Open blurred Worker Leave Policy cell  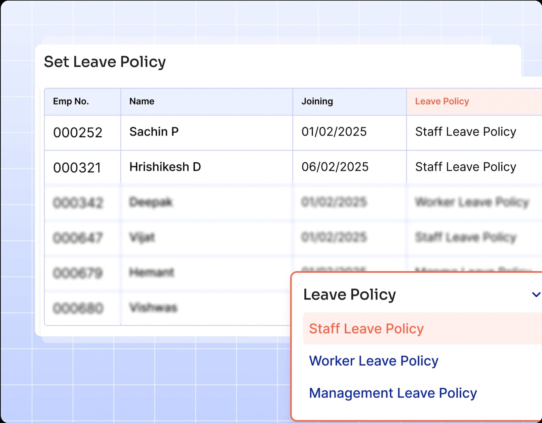click(472, 202)
